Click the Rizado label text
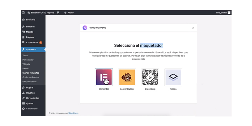Viewport: 252px width, 126px height. [x=173, y=89]
